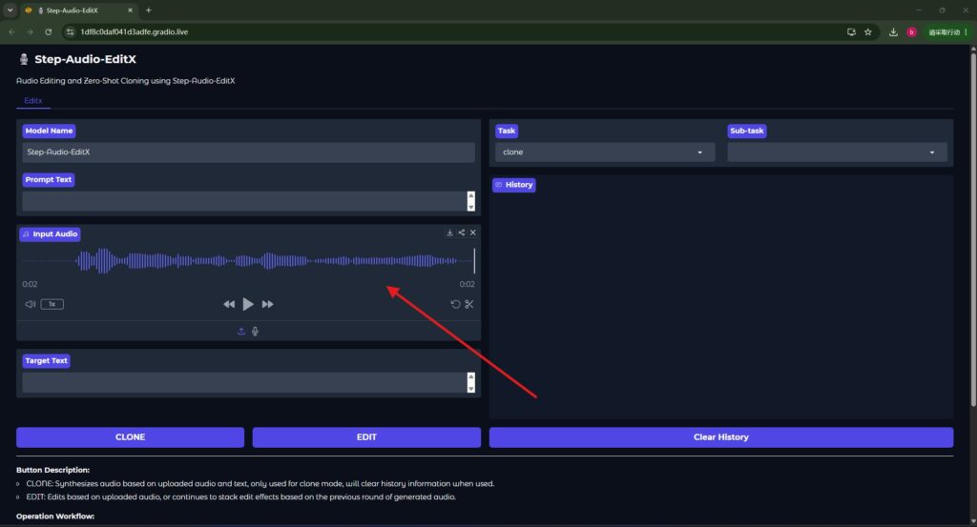
Task: Click the Button Description heading
Action: click(x=53, y=470)
